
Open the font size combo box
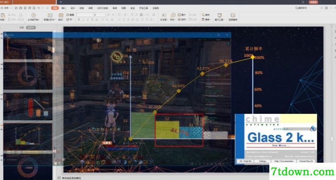pyautogui.click(x=100, y=15)
